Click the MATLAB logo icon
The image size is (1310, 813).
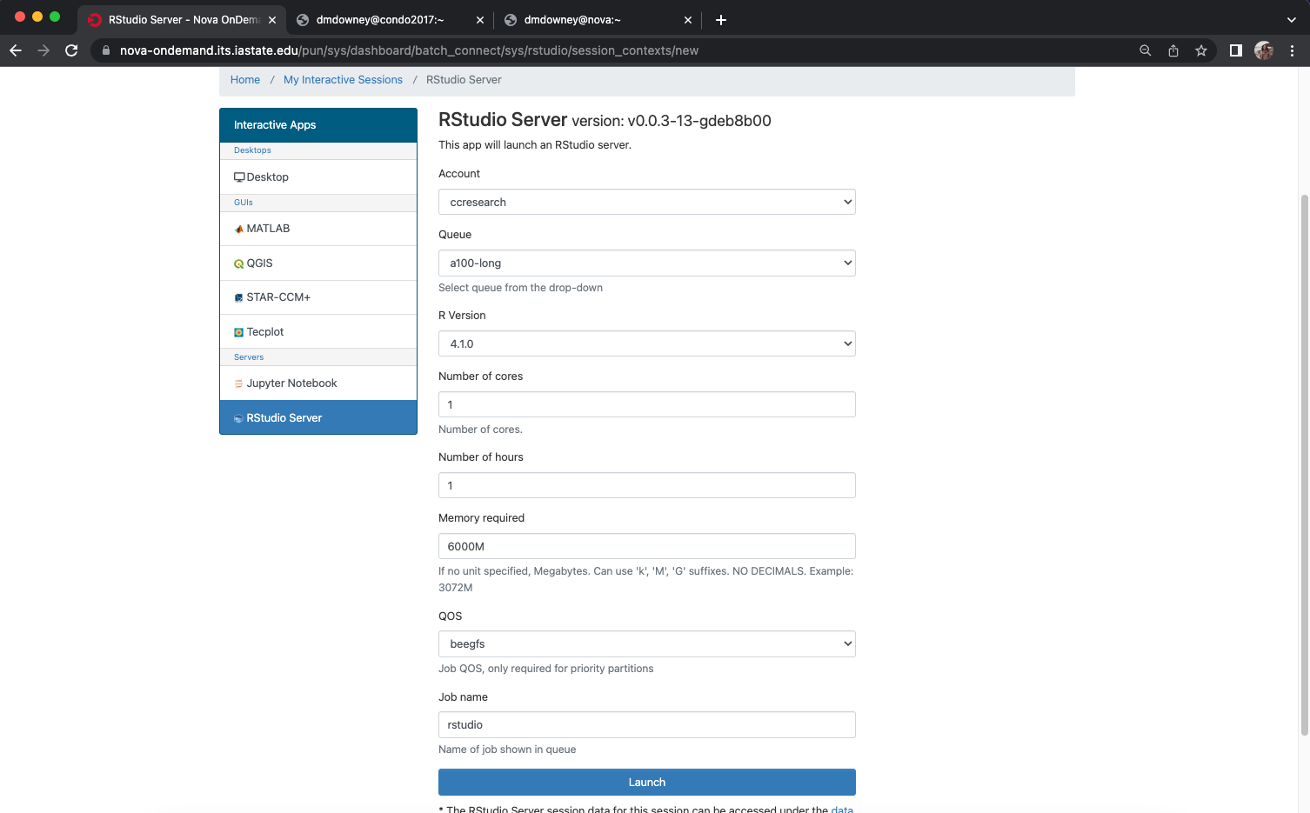pyautogui.click(x=239, y=230)
